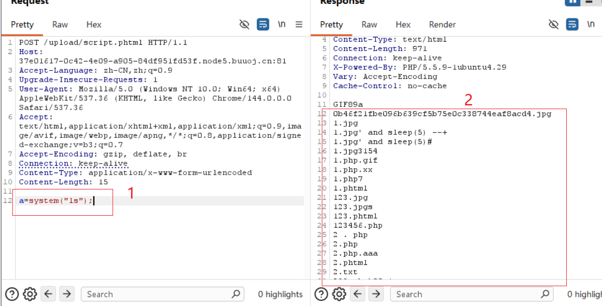This screenshot has width=602, height=306.
Task: Open help icon below Response panel
Action: click(321, 294)
